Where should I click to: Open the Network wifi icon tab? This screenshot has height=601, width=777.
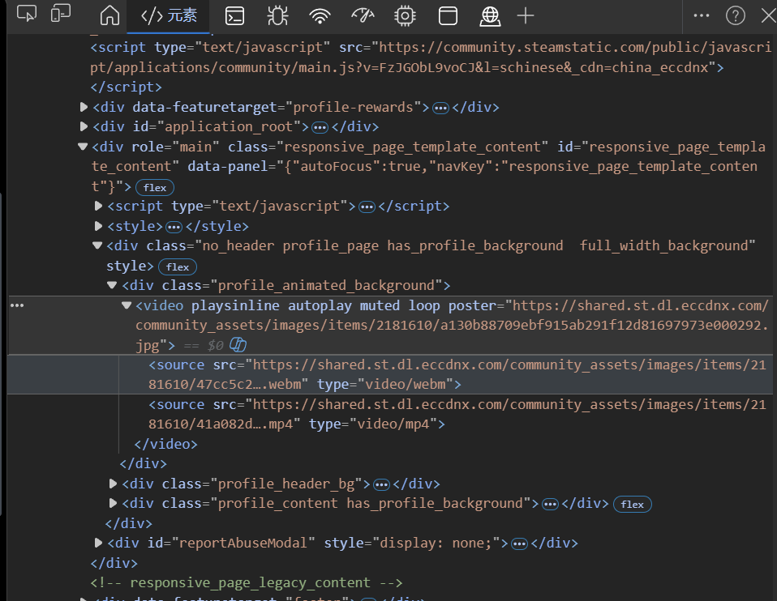coord(320,16)
